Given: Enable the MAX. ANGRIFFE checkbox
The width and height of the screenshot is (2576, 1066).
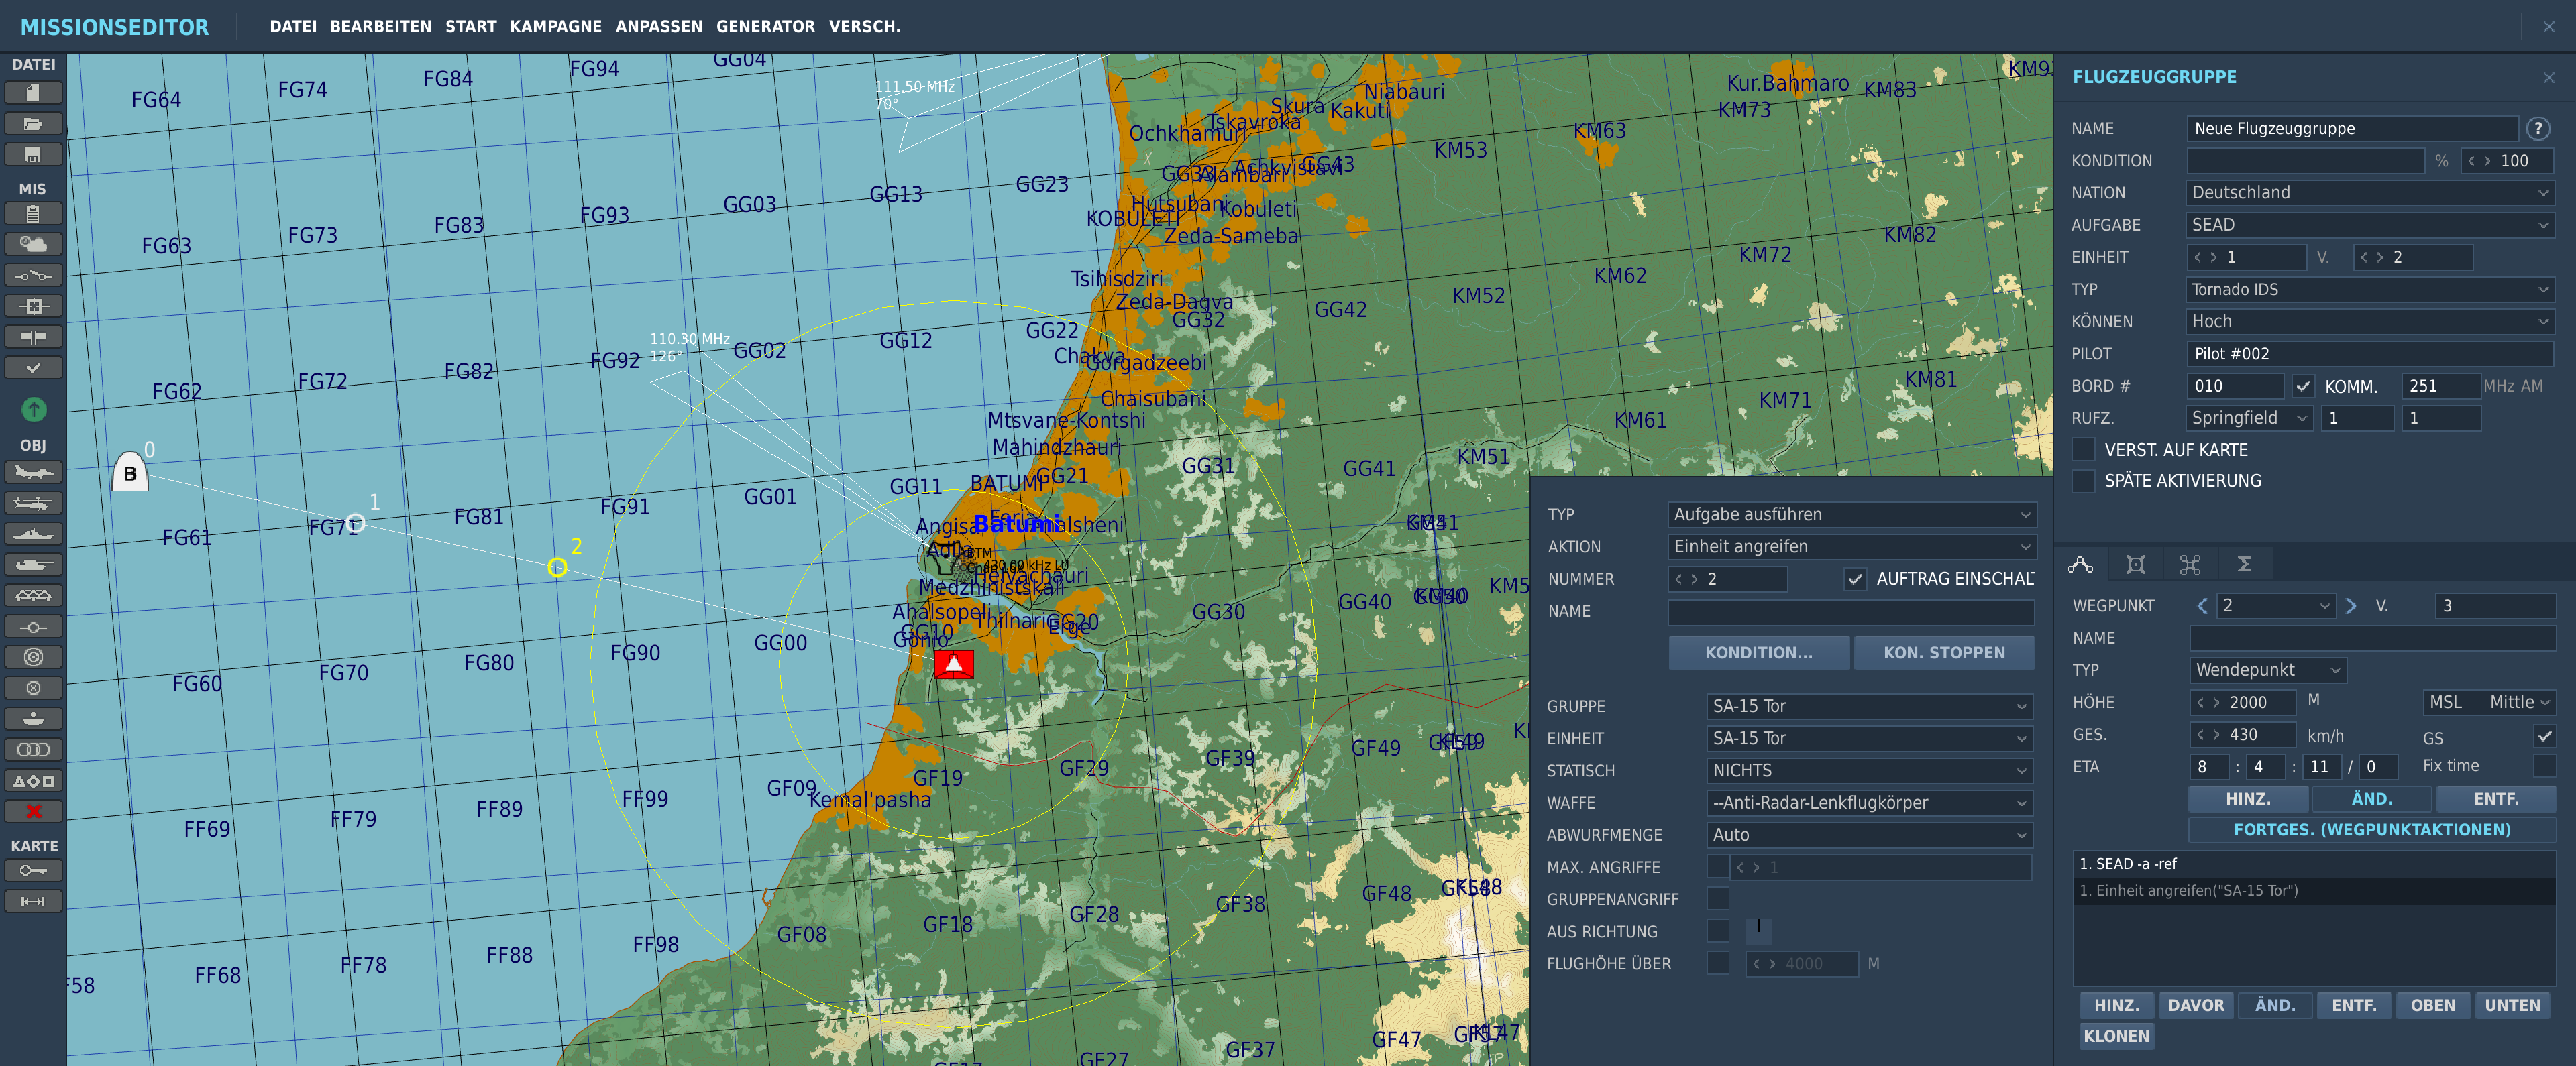Looking at the screenshot, I should coord(1718,867).
